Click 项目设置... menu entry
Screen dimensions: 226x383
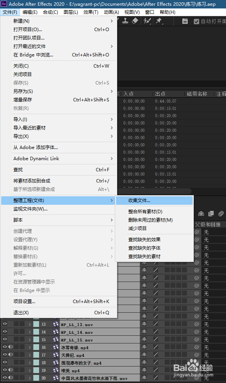(x=59, y=302)
